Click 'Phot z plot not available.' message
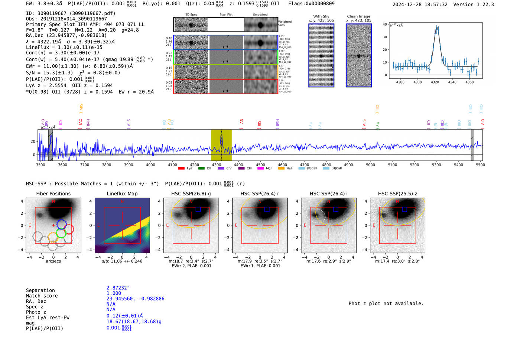The width and height of the screenshot is (520, 354). tap(386, 303)
